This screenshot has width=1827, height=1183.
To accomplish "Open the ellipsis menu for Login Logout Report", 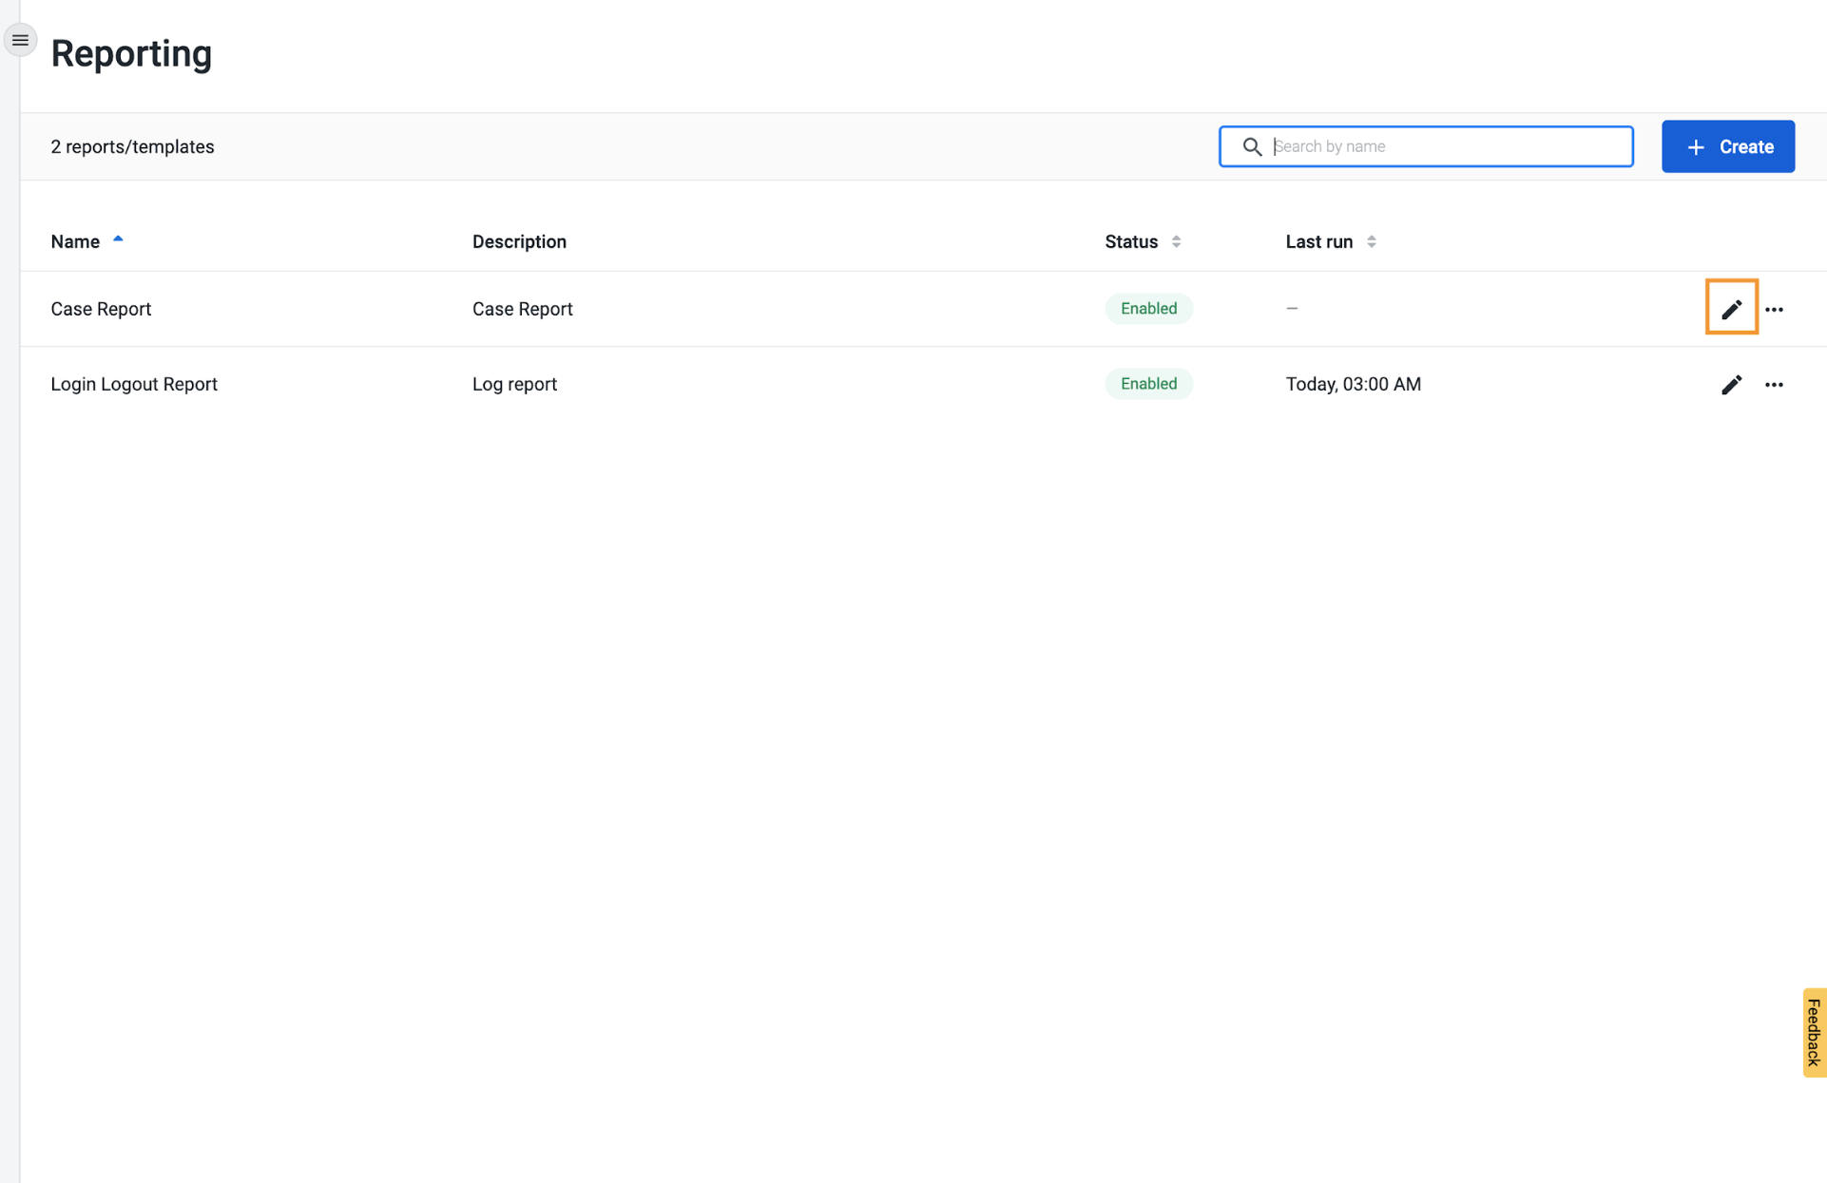I will [1776, 384].
